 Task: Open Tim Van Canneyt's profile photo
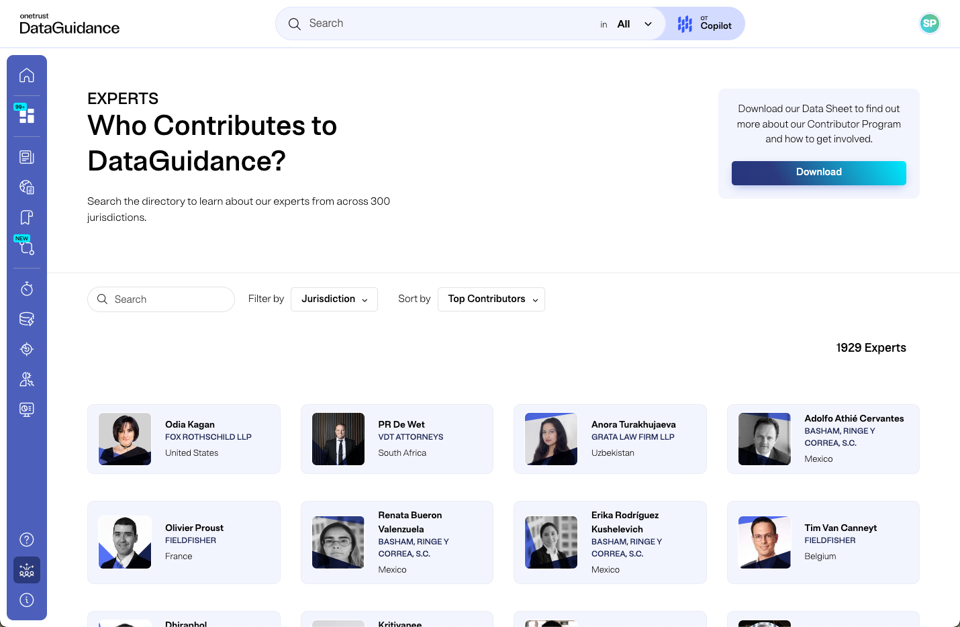click(764, 542)
